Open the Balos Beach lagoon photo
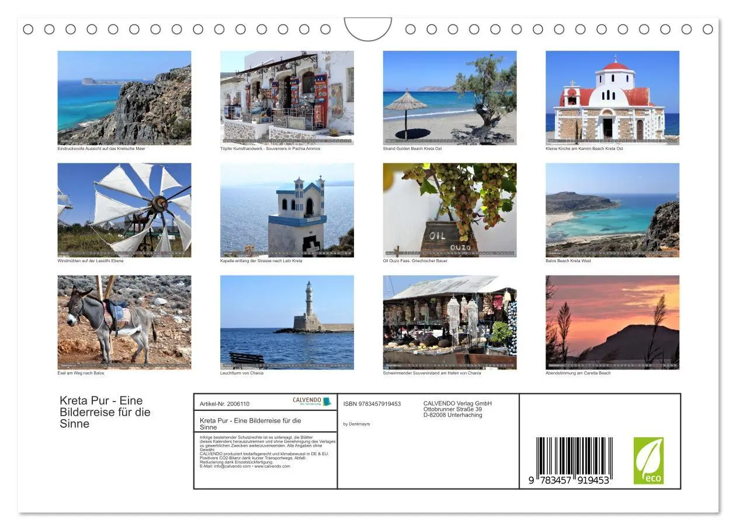Viewport: 736px width, 530px height. click(x=612, y=210)
